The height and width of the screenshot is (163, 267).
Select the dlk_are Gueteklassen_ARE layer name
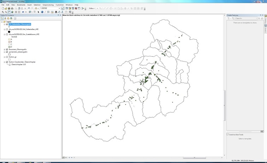point(24,34)
